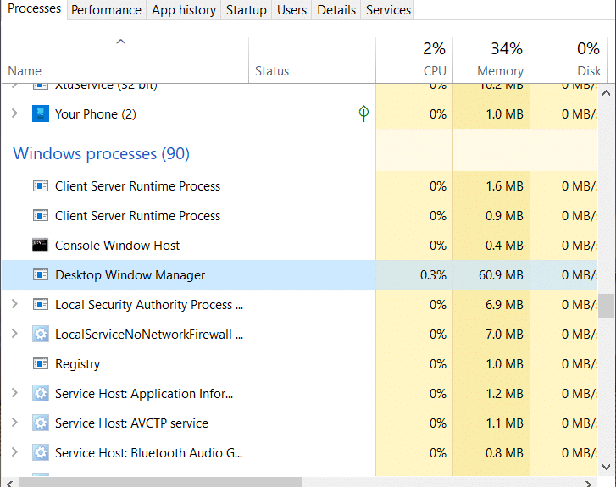Go to the Services tab

pos(388,10)
